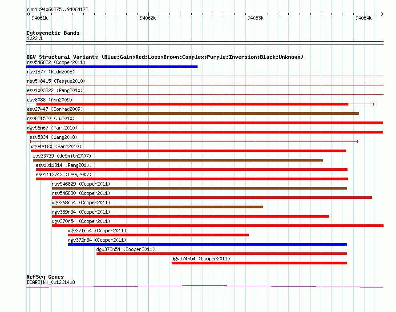Screen dimensions: 396x312
Task: Click the 94062k ruler tick label
Action: pyautogui.click(x=148, y=18)
